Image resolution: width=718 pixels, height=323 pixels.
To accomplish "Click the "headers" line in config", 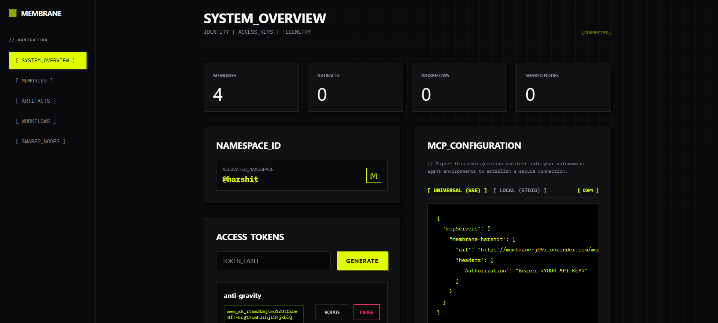I will point(475,260).
